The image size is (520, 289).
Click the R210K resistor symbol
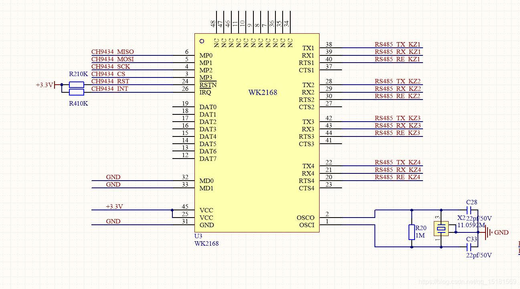point(77,84)
